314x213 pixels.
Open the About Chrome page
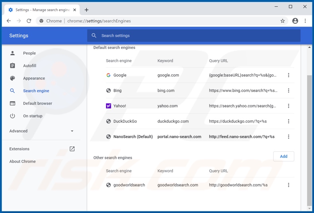(x=23, y=162)
